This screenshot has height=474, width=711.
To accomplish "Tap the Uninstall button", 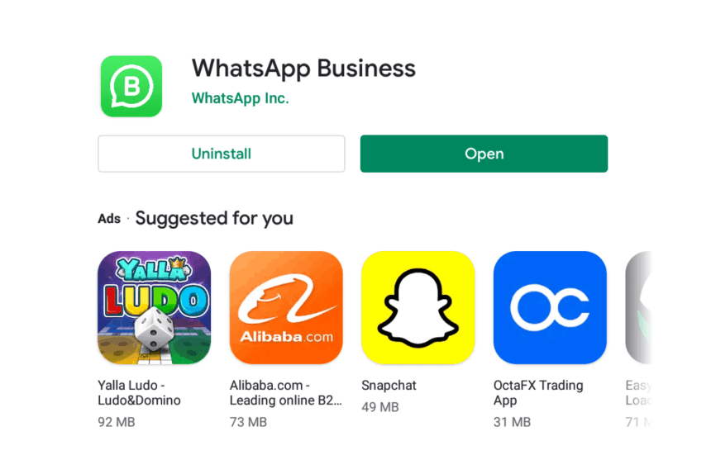I will [x=222, y=154].
